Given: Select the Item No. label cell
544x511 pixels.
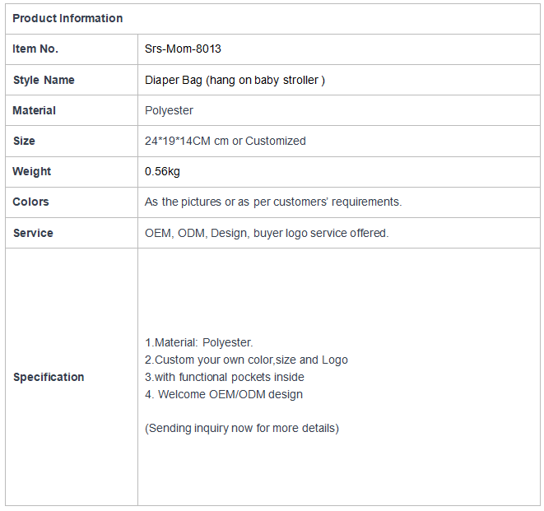Looking at the screenshot, I should click(72, 49).
